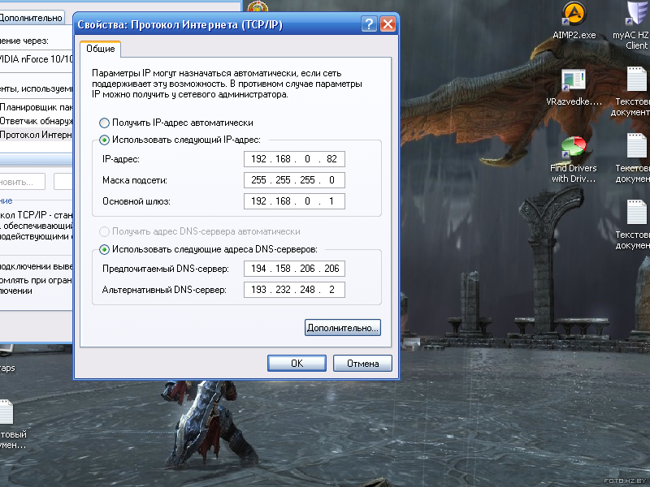Click the Отмена button

tap(362, 363)
